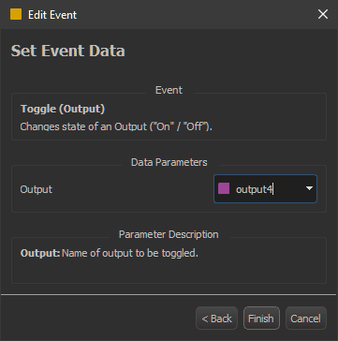Cancel the Edit Event wizard
Image resolution: width=338 pixels, height=341 pixels.
pyautogui.click(x=305, y=319)
